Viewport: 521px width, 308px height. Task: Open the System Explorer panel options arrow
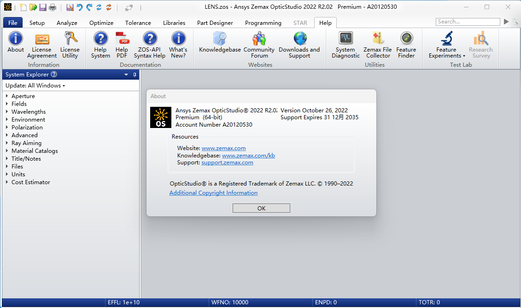126,75
